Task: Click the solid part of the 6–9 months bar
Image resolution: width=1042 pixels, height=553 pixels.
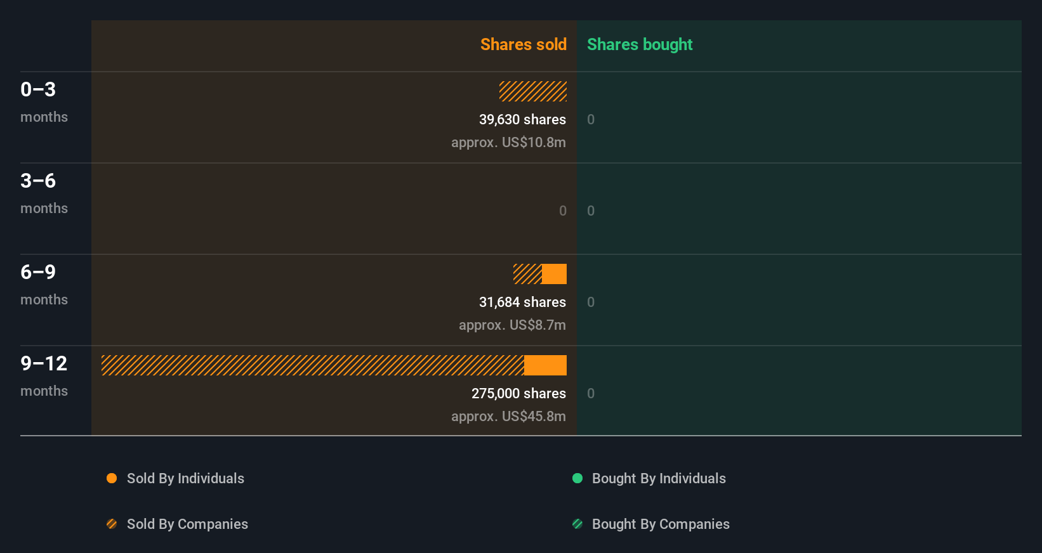Action: click(x=554, y=274)
